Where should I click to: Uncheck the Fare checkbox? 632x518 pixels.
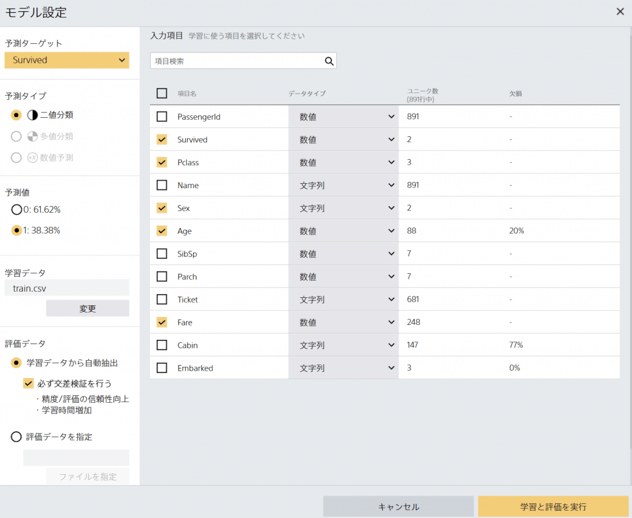pos(162,323)
